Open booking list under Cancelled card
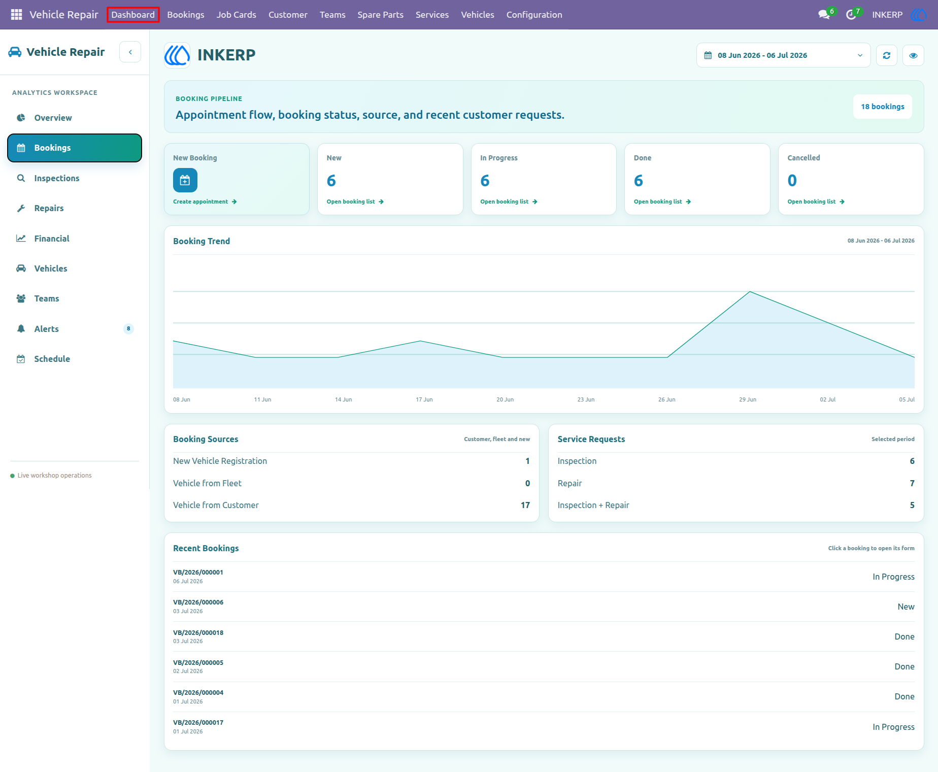This screenshot has width=938, height=772. (x=816, y=202)
